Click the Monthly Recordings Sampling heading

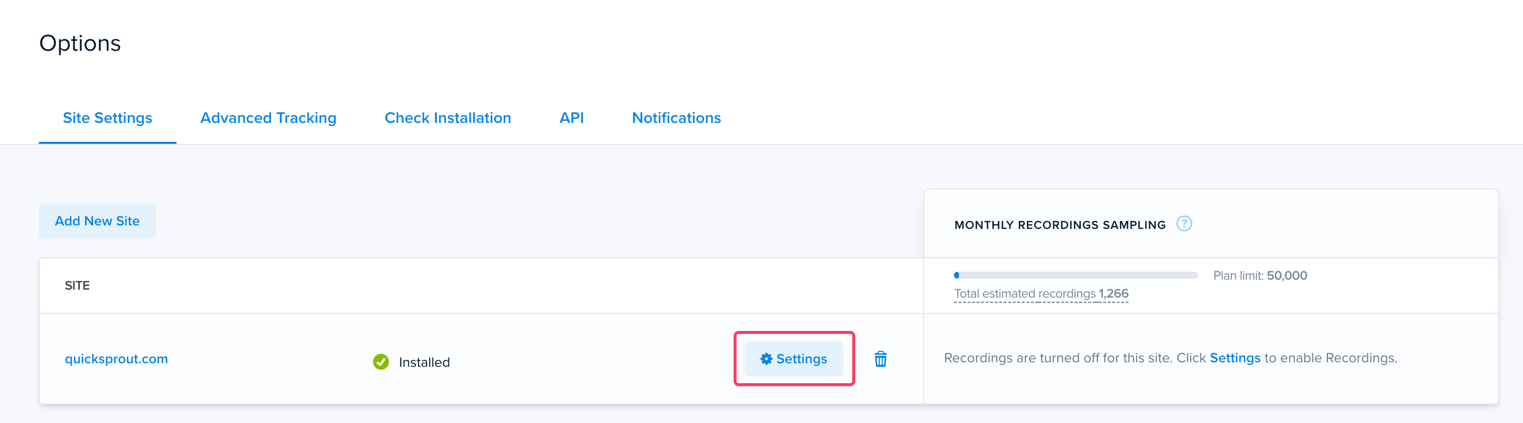pyautogui.click(x=1060, y=225)
